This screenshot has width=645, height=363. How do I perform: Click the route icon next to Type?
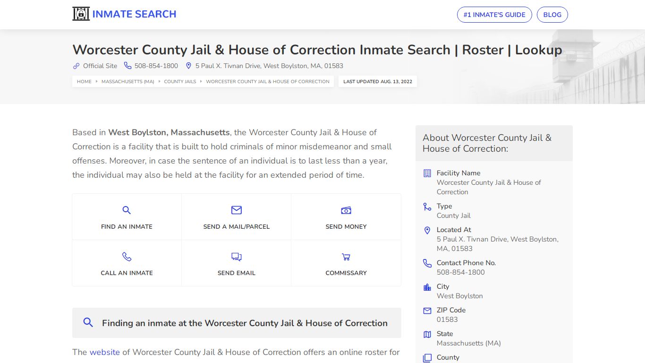point(427,207)
